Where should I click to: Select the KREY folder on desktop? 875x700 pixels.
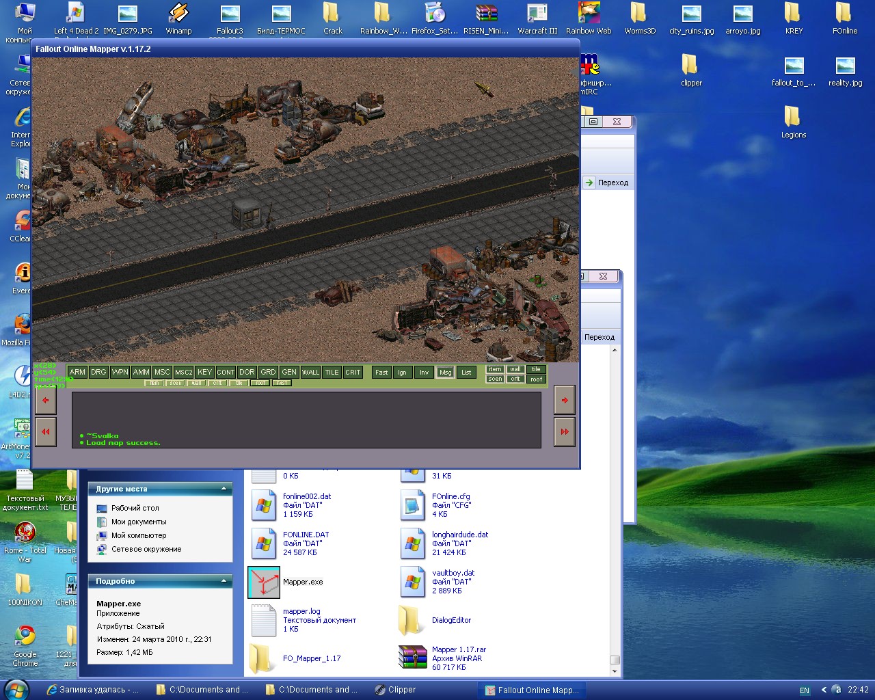click(x=794, y=18)
